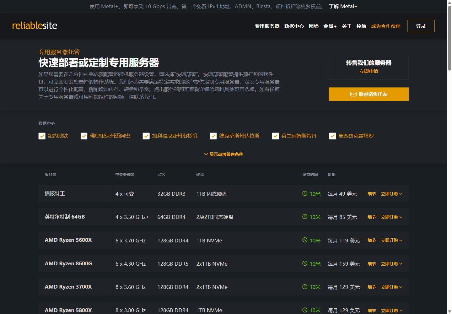
Task: Click the reliablesite logo
Action: [x=35, y=25]
